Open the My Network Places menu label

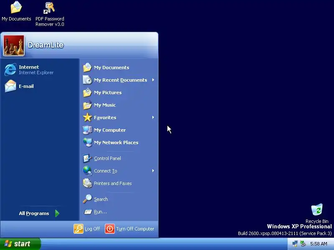[x=116, y=142]
